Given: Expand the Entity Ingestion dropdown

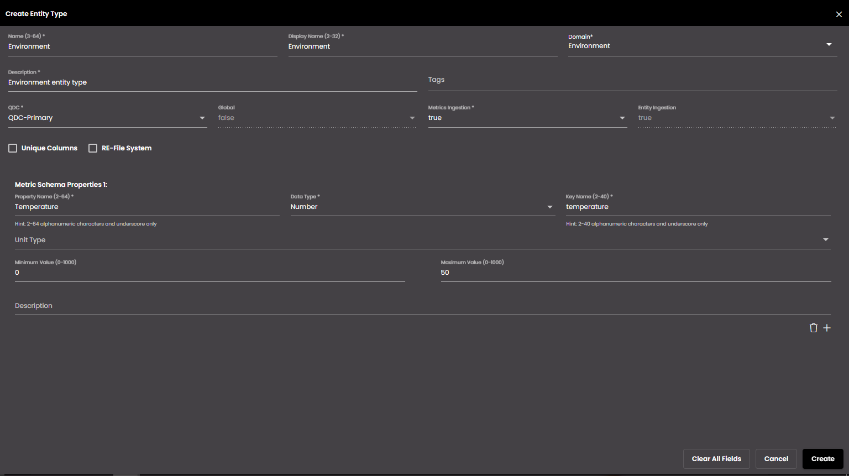Looking at the screenshot, I should click(737, 117).
